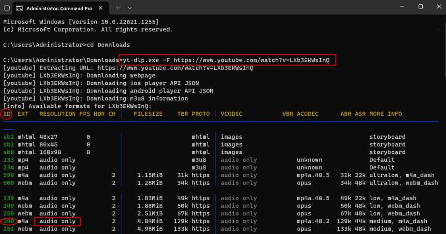Expand the new tab profile dropdown chevron

[130, 8]
